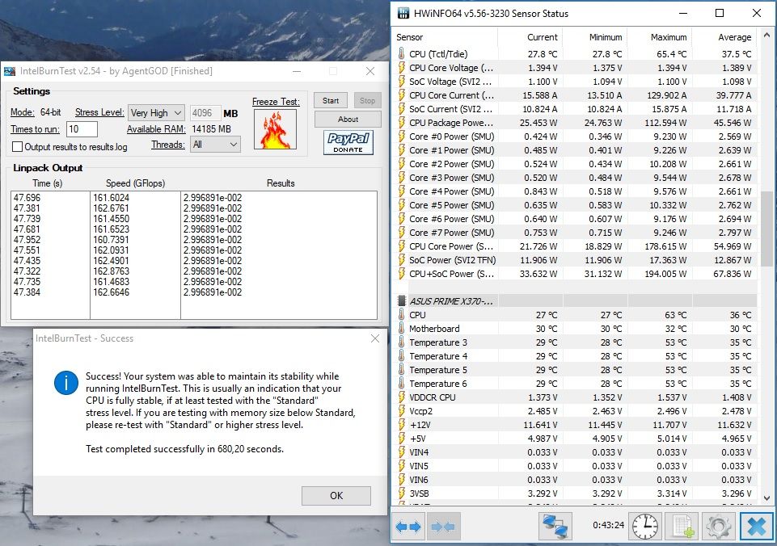Screen dimensions: 777x546
Task: Click the clock reset timer icon
Action: pos(644,526)
